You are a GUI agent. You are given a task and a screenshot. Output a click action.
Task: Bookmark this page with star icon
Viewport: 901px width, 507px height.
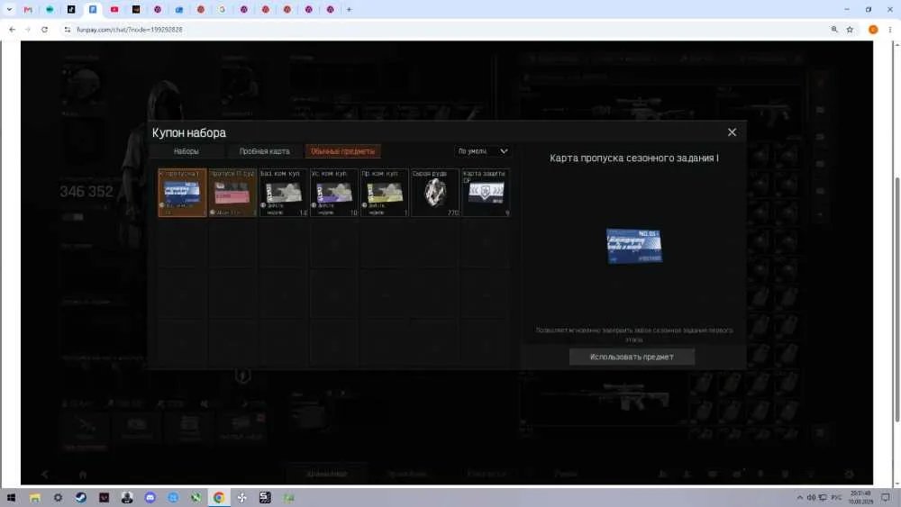coord(850,30)
